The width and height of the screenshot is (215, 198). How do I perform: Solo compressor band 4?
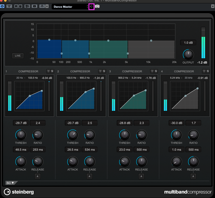click(208, 71)
